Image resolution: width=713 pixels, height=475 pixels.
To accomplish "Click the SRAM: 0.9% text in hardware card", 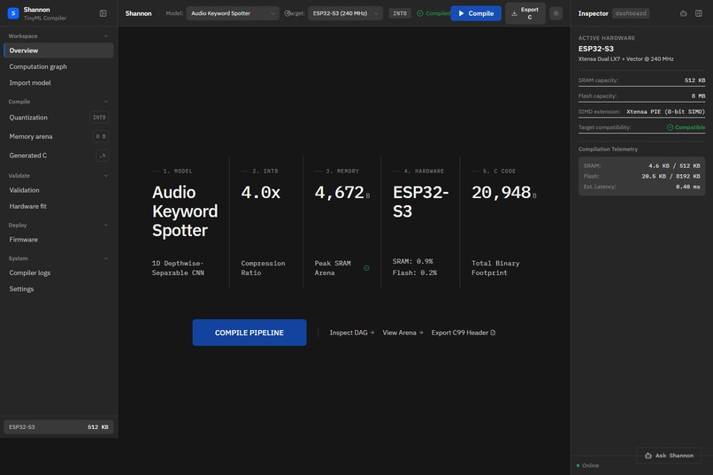I will pyautogui.click(x=412, y=261).
